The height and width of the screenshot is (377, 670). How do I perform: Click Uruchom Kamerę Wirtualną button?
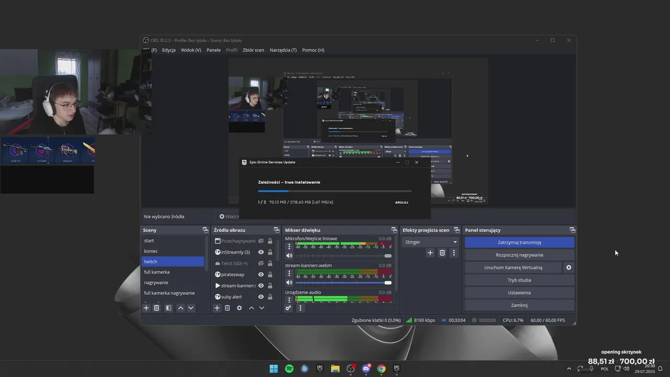pyautogui.click(x=513, y=268)
